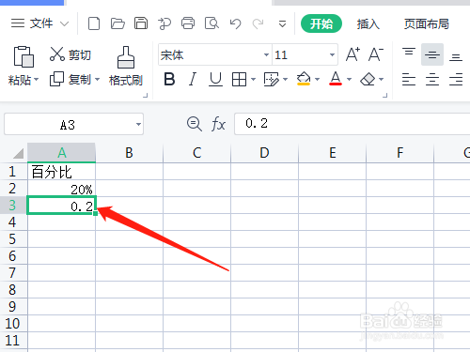The height and width of the screenshot is (352, 470).
Task: Open clipboard group dialog launcher
Action: [x=145, y=95]
